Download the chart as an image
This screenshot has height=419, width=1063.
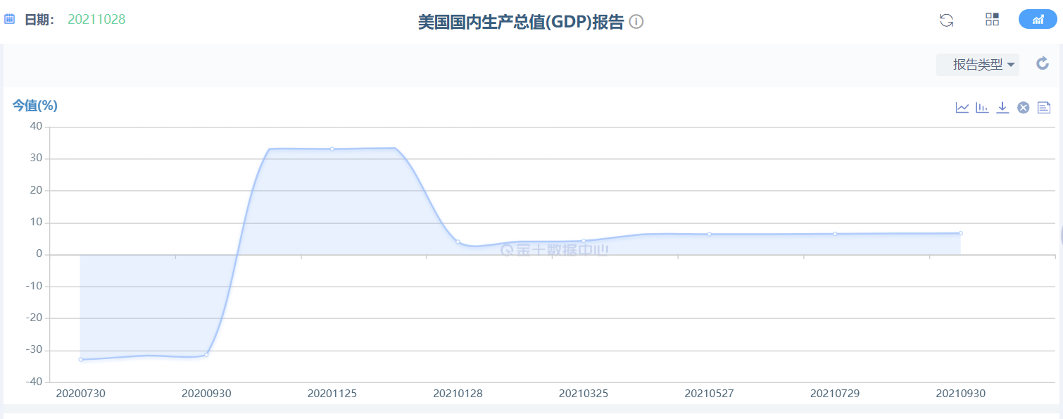[1003, 108]
